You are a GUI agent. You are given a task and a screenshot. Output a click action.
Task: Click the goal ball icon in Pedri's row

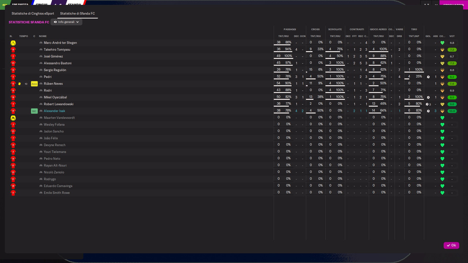click(x=428, y=77)
